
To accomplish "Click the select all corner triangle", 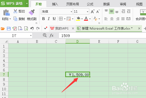I will tap(6, 41).
